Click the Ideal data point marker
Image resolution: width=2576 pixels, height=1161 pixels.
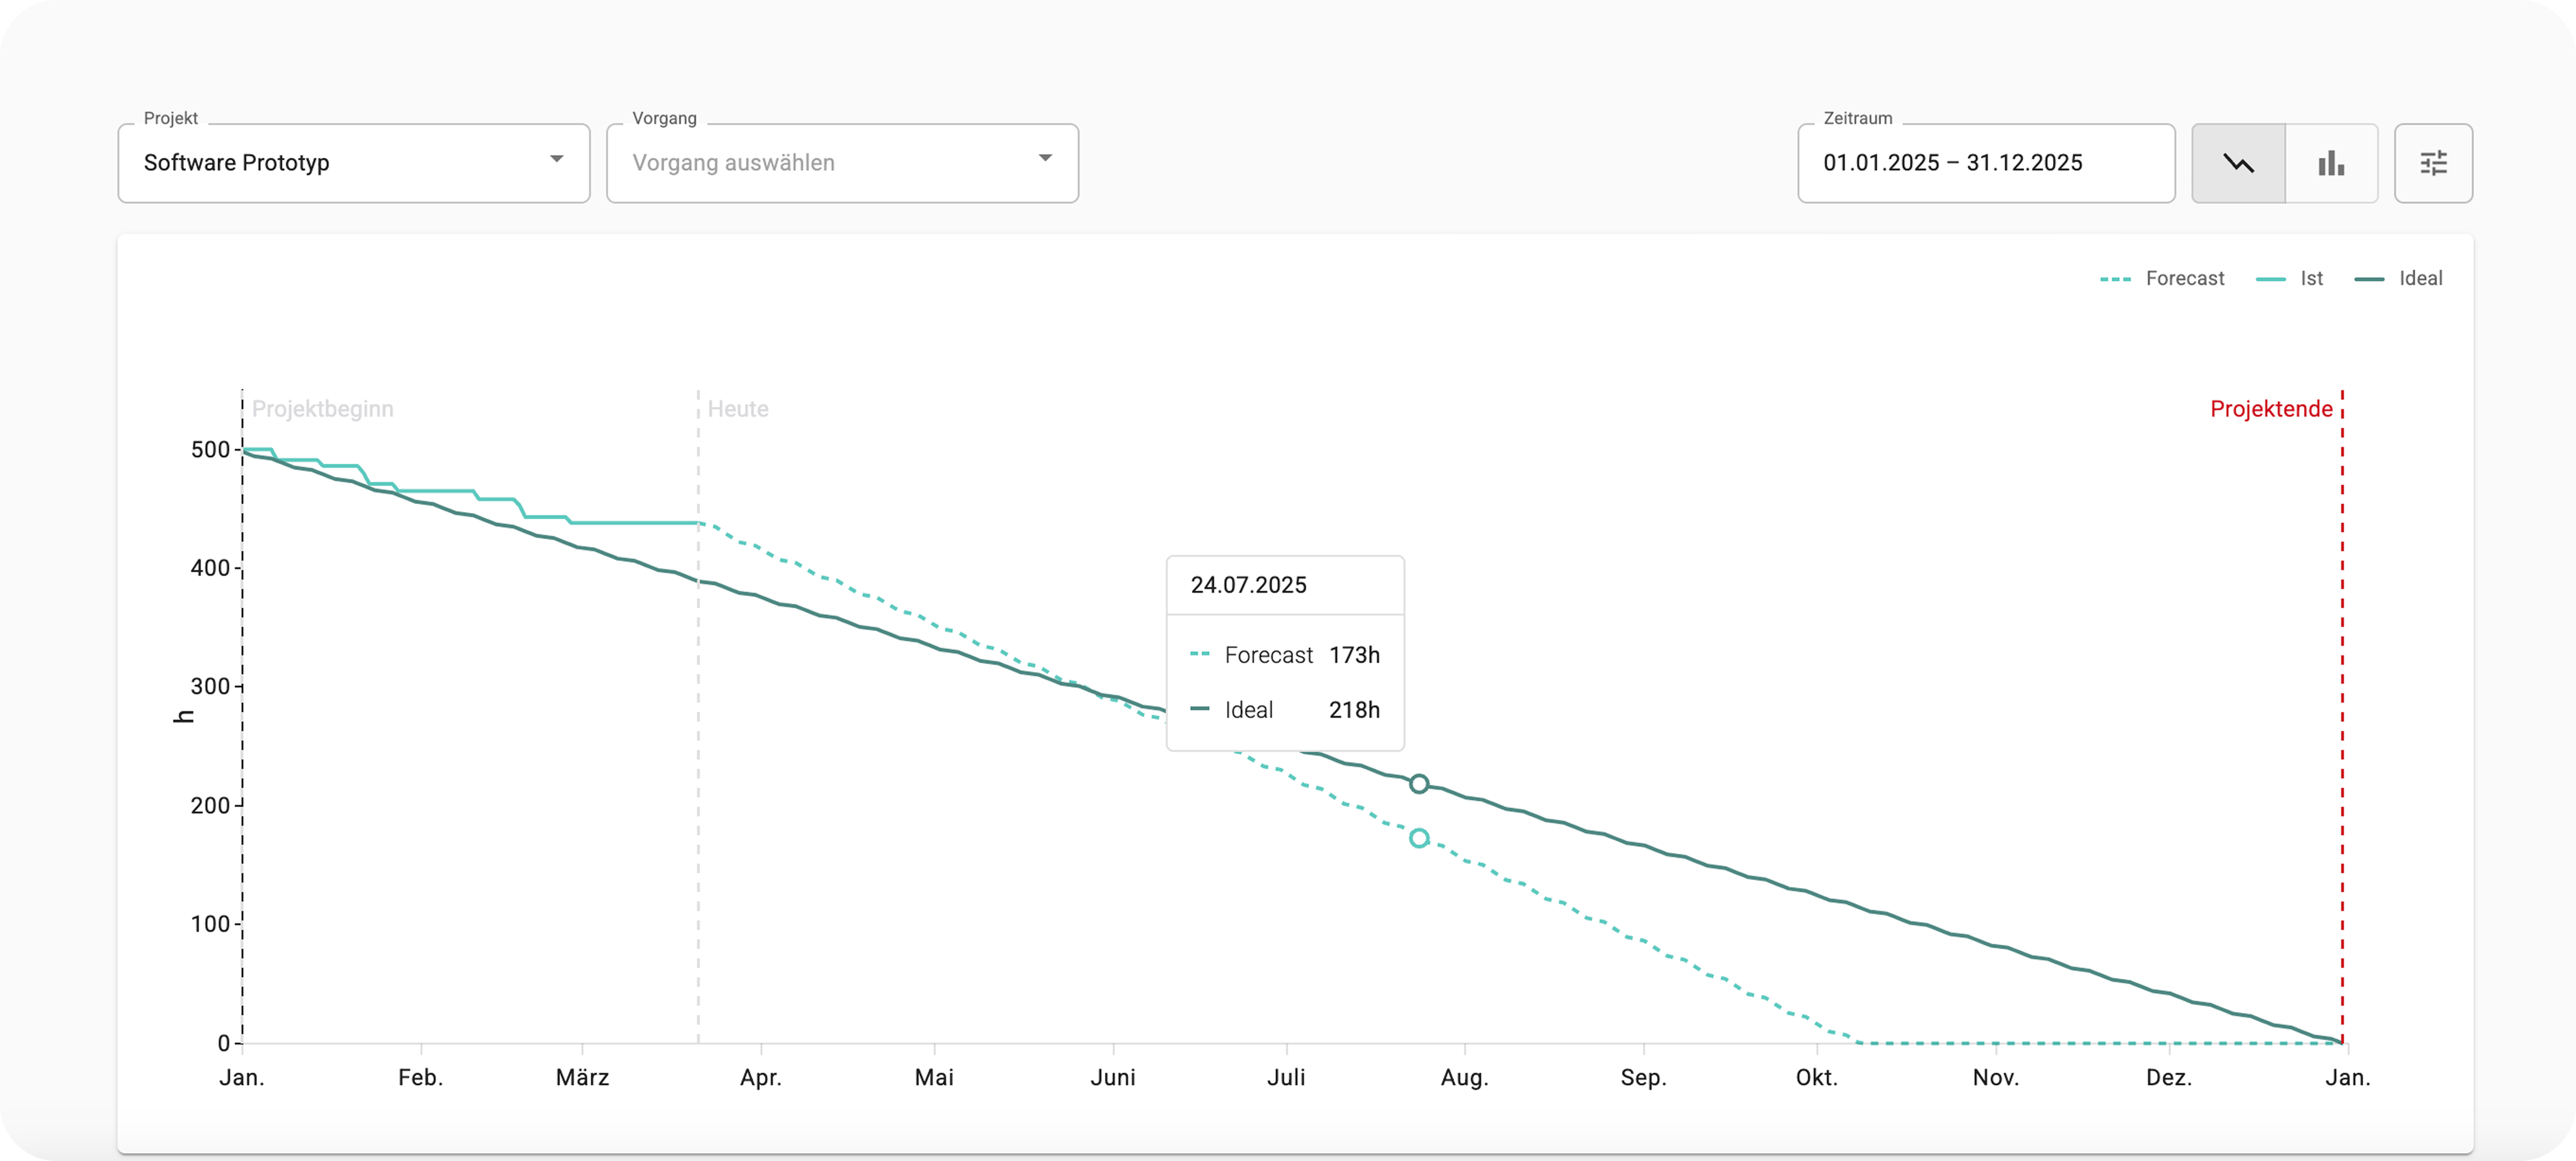[x=1419, y=784]
